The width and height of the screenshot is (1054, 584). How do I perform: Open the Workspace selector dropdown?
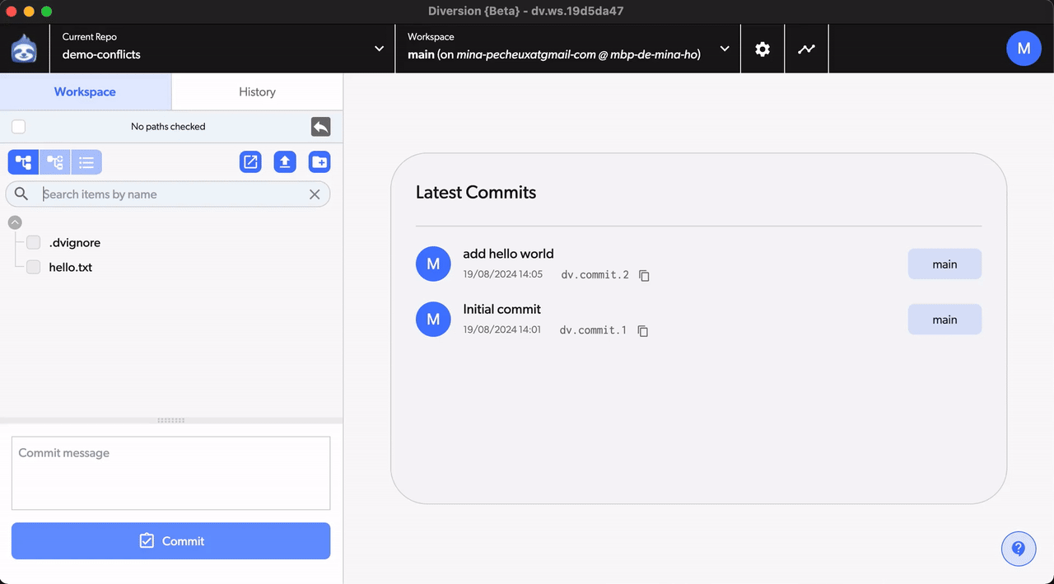tap(568, 49)
